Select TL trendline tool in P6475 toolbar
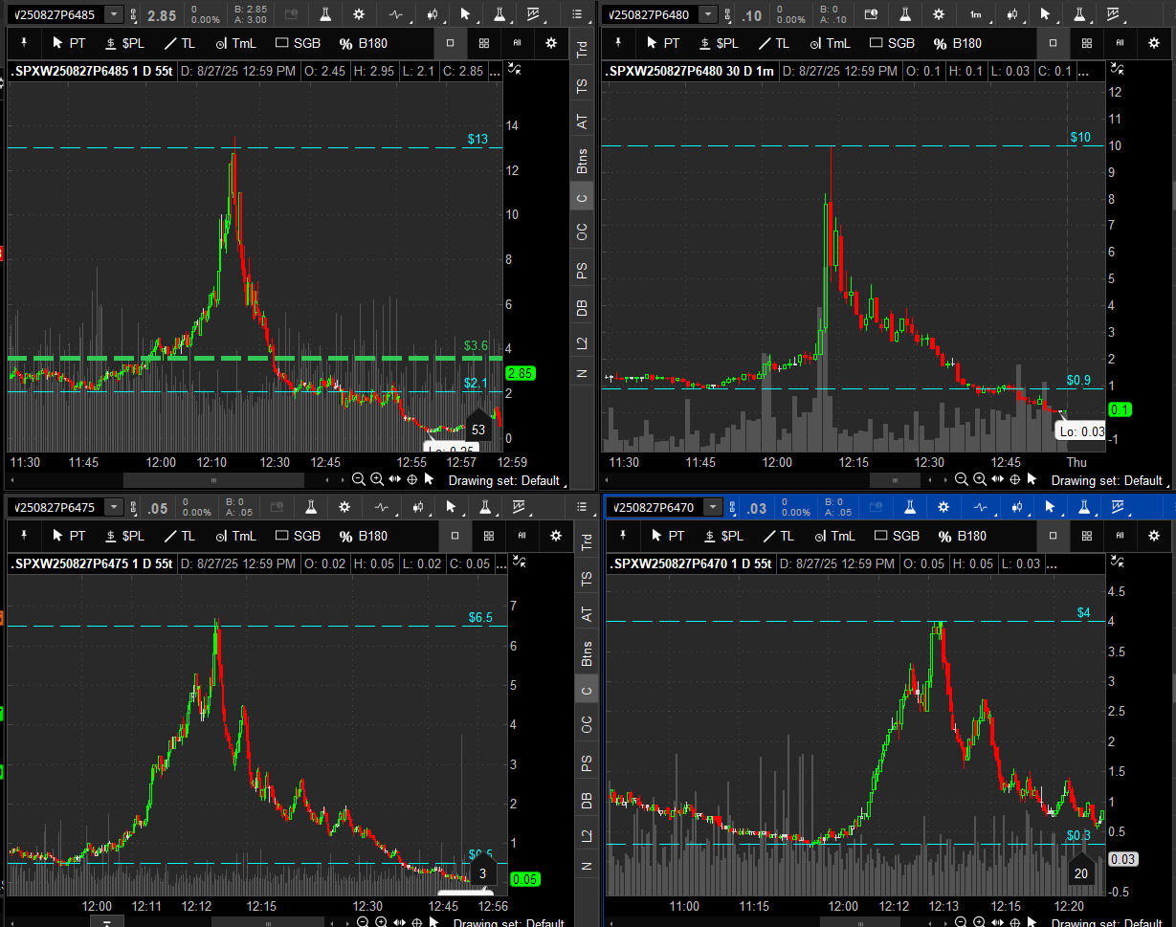This screenshot has height=927, width=1176. click(179, 536)
